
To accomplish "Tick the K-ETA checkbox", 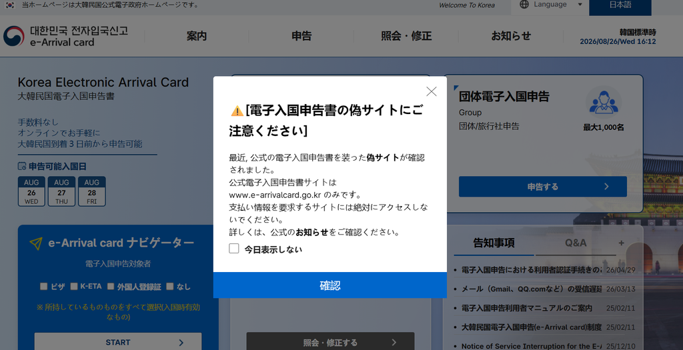I will 74,286.
